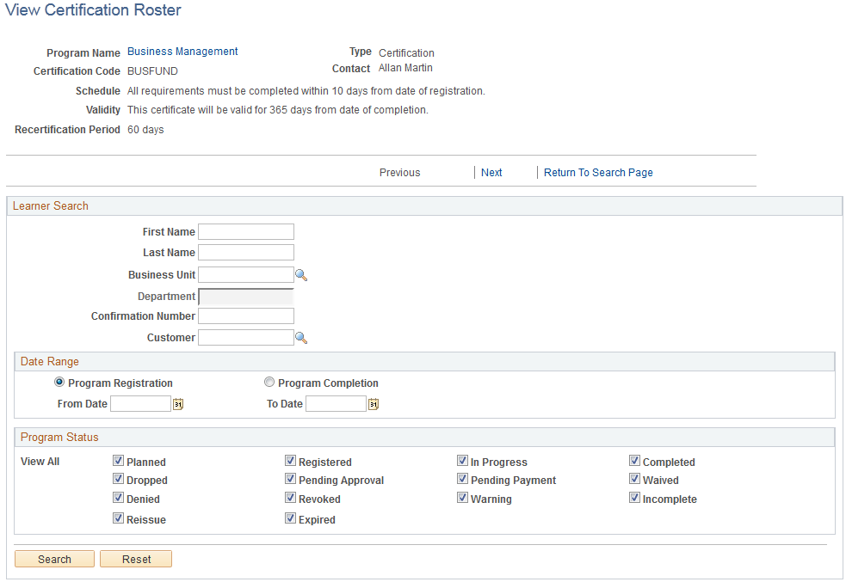This screenshot has height=582, width=846.
Task: Toggle the Denied status checkbox
Action: [x=118, y=498]
